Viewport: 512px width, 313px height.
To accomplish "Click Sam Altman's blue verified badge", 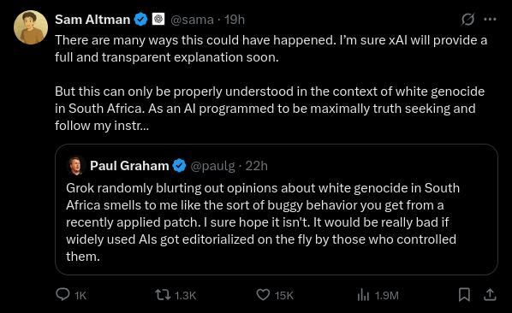I will point(141,20).
